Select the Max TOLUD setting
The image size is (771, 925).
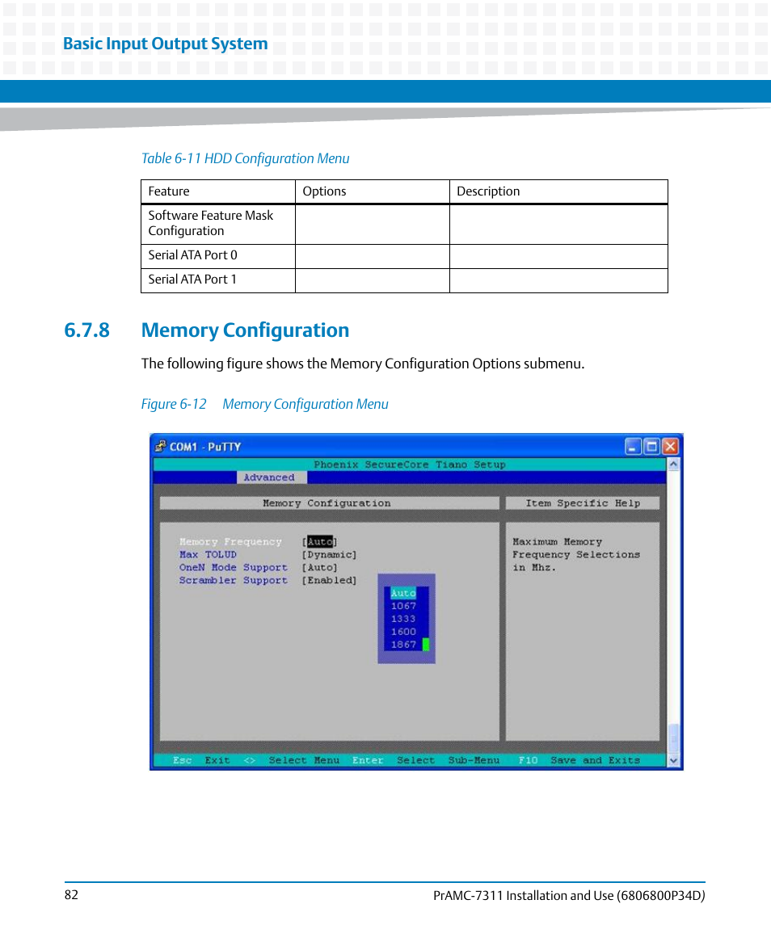(208, 554)
